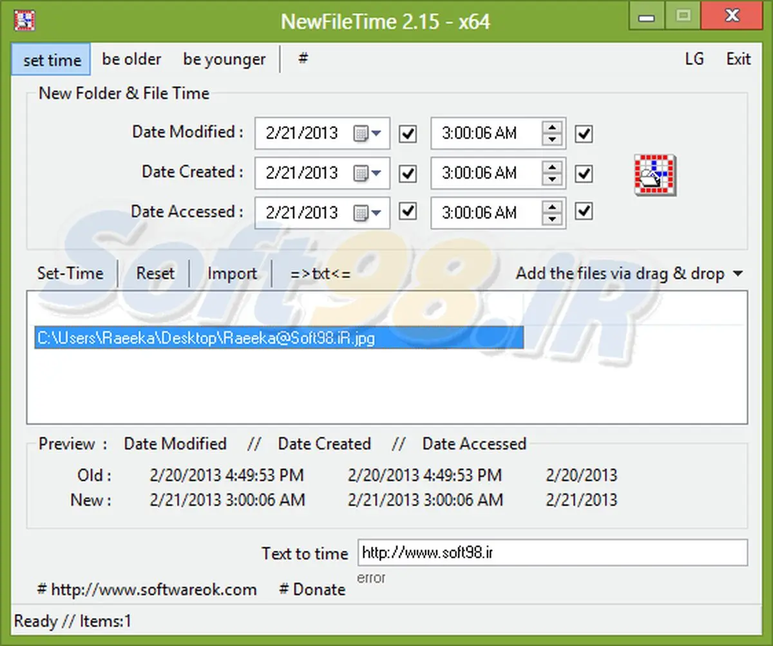Screen dimensions: 773x646
Task: Open calendar icon for Date Modified
Action: [x=367, y=134]
